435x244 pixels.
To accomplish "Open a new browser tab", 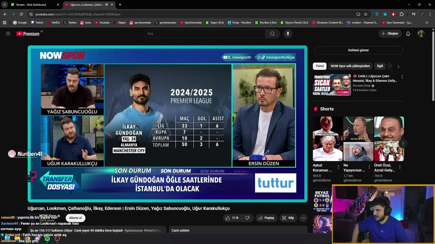I will [120, 5].
